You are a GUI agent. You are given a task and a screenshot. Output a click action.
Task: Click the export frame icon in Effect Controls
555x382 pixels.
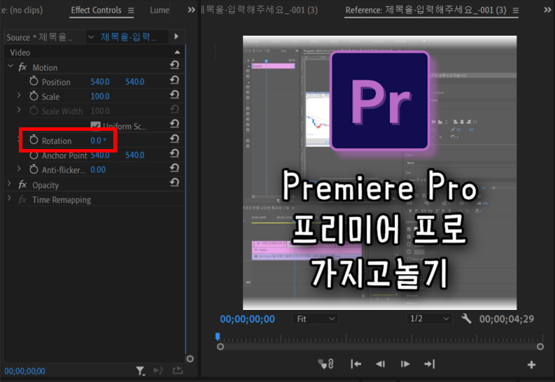click(178, 370)
